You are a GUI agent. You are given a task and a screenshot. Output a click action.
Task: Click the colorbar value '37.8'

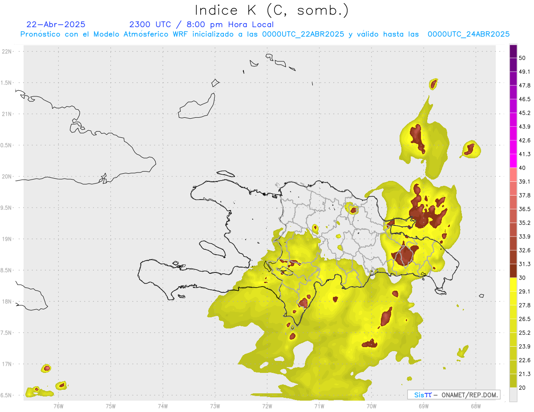[525, 196]
